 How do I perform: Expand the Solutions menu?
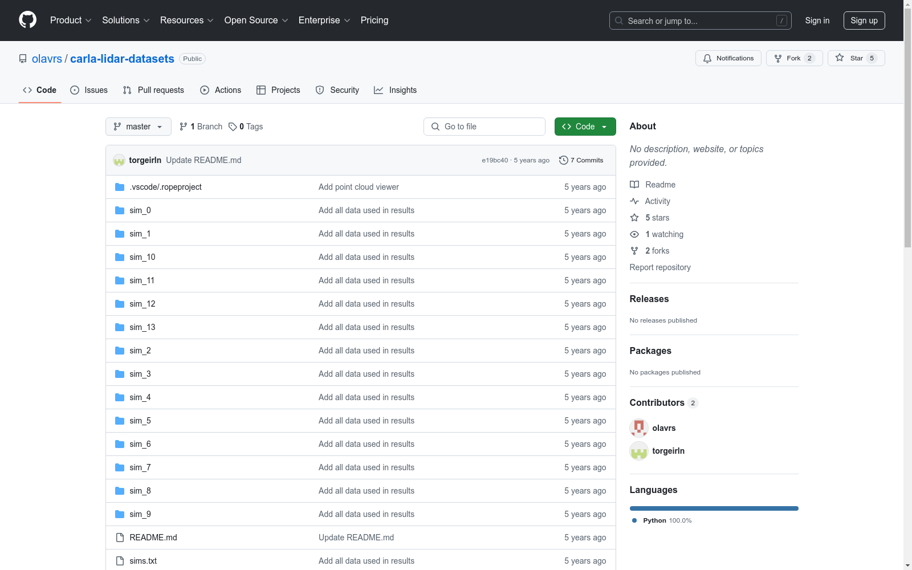126,21
